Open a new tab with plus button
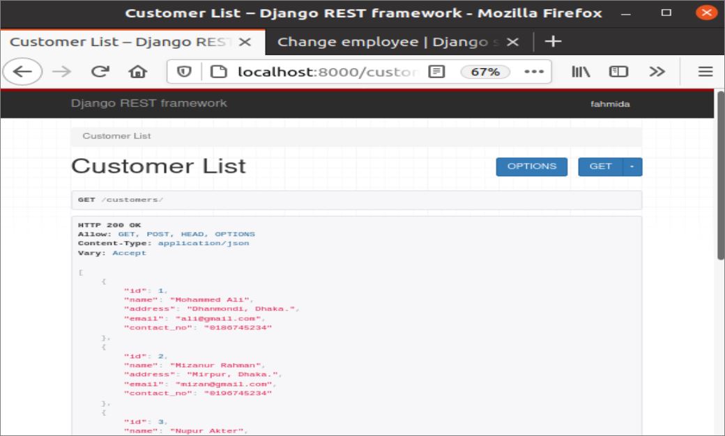Image resolution: width=725 pixels, height=436 pixels. pos(553,42)
